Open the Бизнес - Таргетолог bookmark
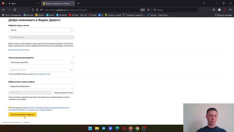 158,15
